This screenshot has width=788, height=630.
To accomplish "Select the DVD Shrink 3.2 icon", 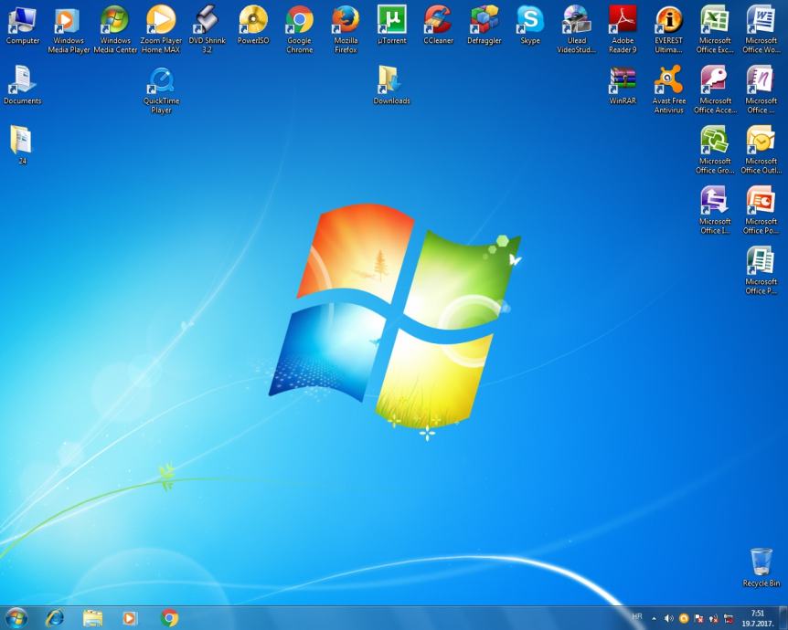I will click(x=207, y=22).
